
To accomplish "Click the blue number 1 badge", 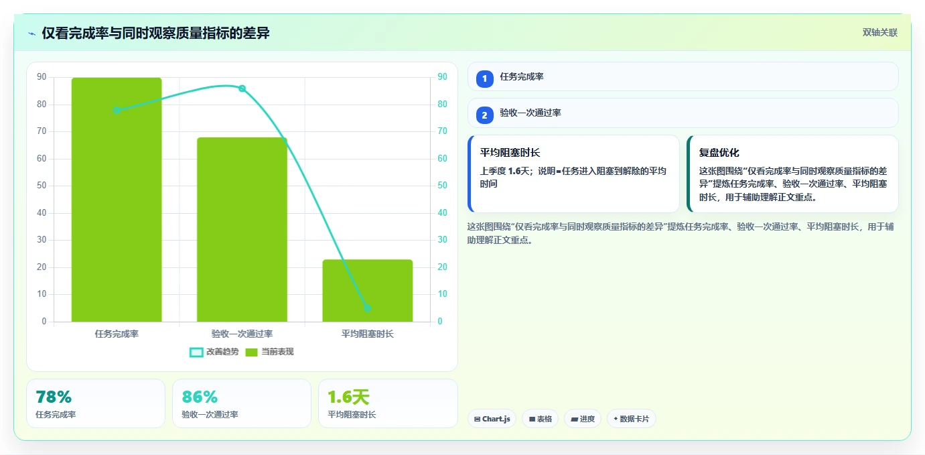I will point(484,78).
